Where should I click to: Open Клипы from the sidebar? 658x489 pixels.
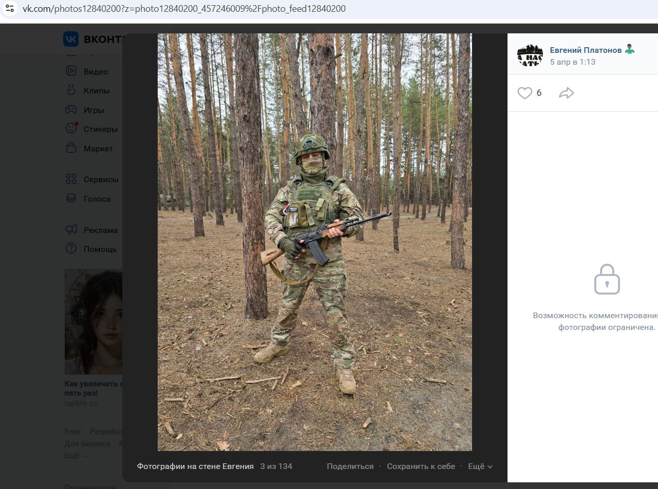[x=71, y=90]
